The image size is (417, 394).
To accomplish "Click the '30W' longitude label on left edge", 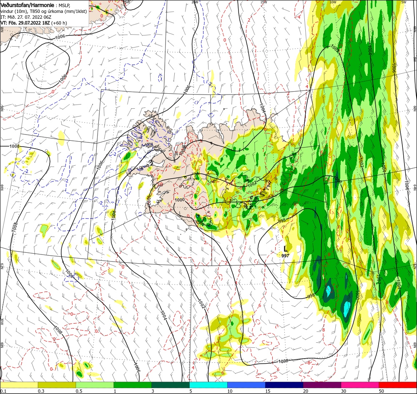I will tap(2, 321).
